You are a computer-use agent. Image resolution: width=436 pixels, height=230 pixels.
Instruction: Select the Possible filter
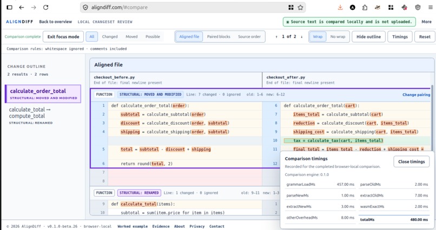click(x=153, y=37)
